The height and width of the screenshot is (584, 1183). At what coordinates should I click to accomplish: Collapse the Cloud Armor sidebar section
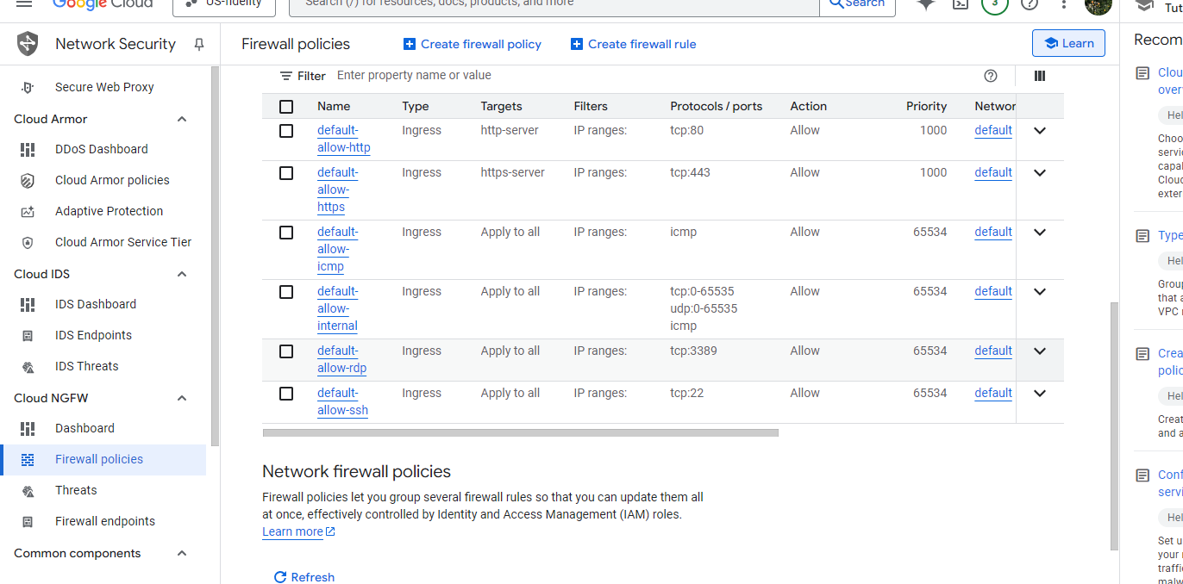tap(182, 119)
